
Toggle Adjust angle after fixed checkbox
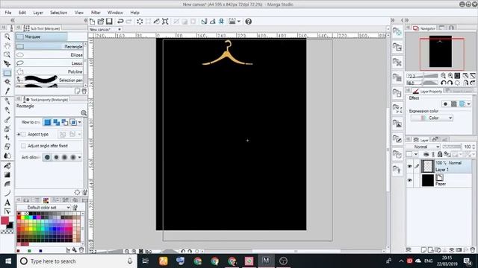pos(23,146)
